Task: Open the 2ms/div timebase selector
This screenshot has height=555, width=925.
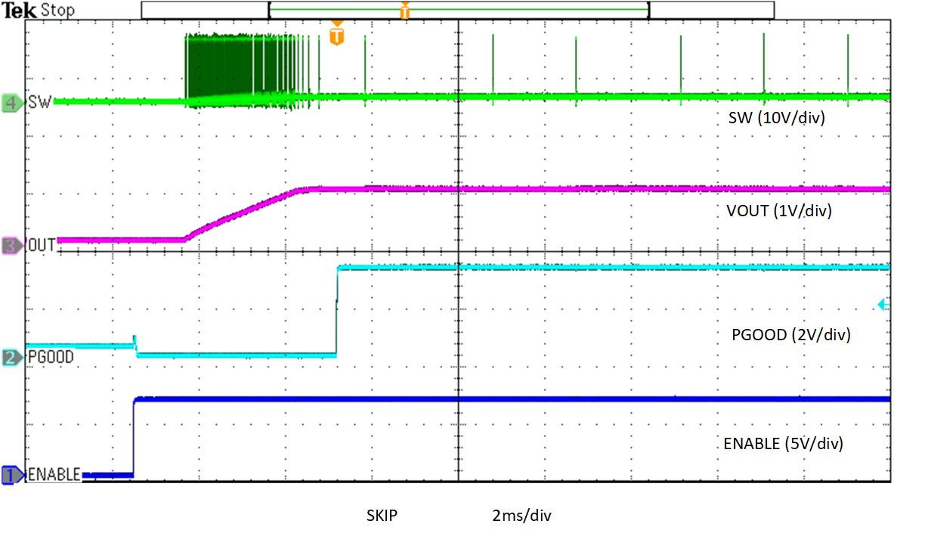Action: pos(520,515)
